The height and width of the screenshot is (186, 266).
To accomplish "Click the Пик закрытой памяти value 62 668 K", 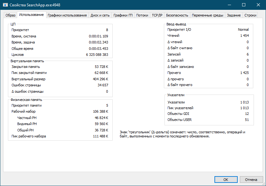I will tap(101, 73).
